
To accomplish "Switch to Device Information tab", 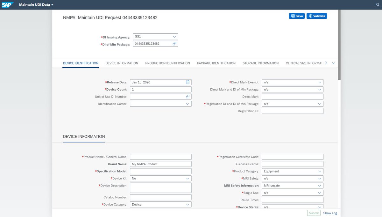I will [x=122, y=63].
